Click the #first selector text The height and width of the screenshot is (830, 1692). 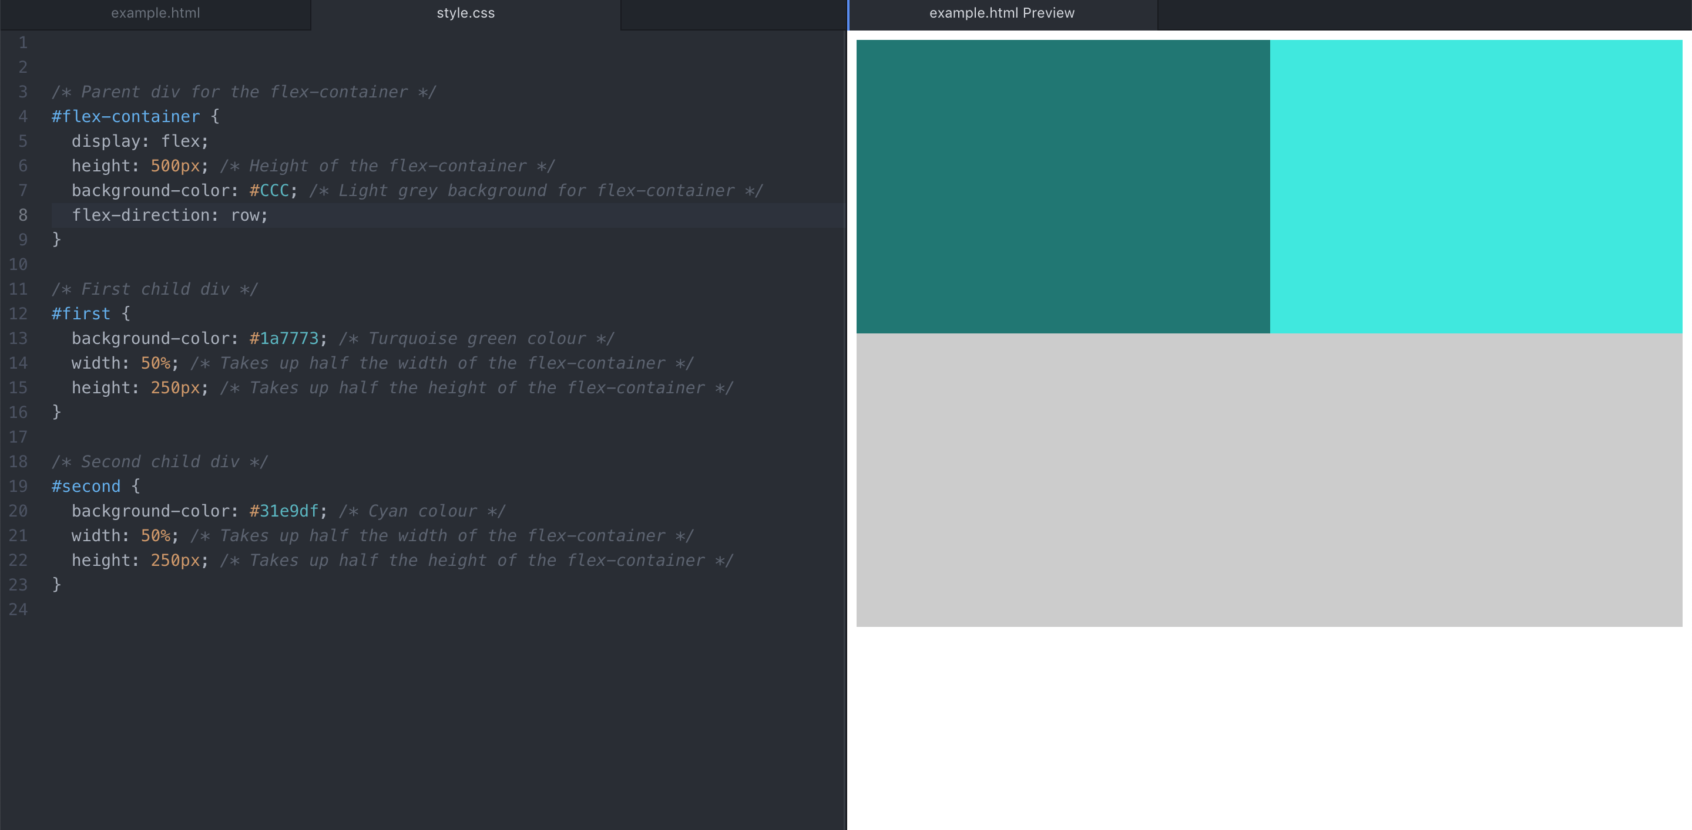[x=81, y=313]
